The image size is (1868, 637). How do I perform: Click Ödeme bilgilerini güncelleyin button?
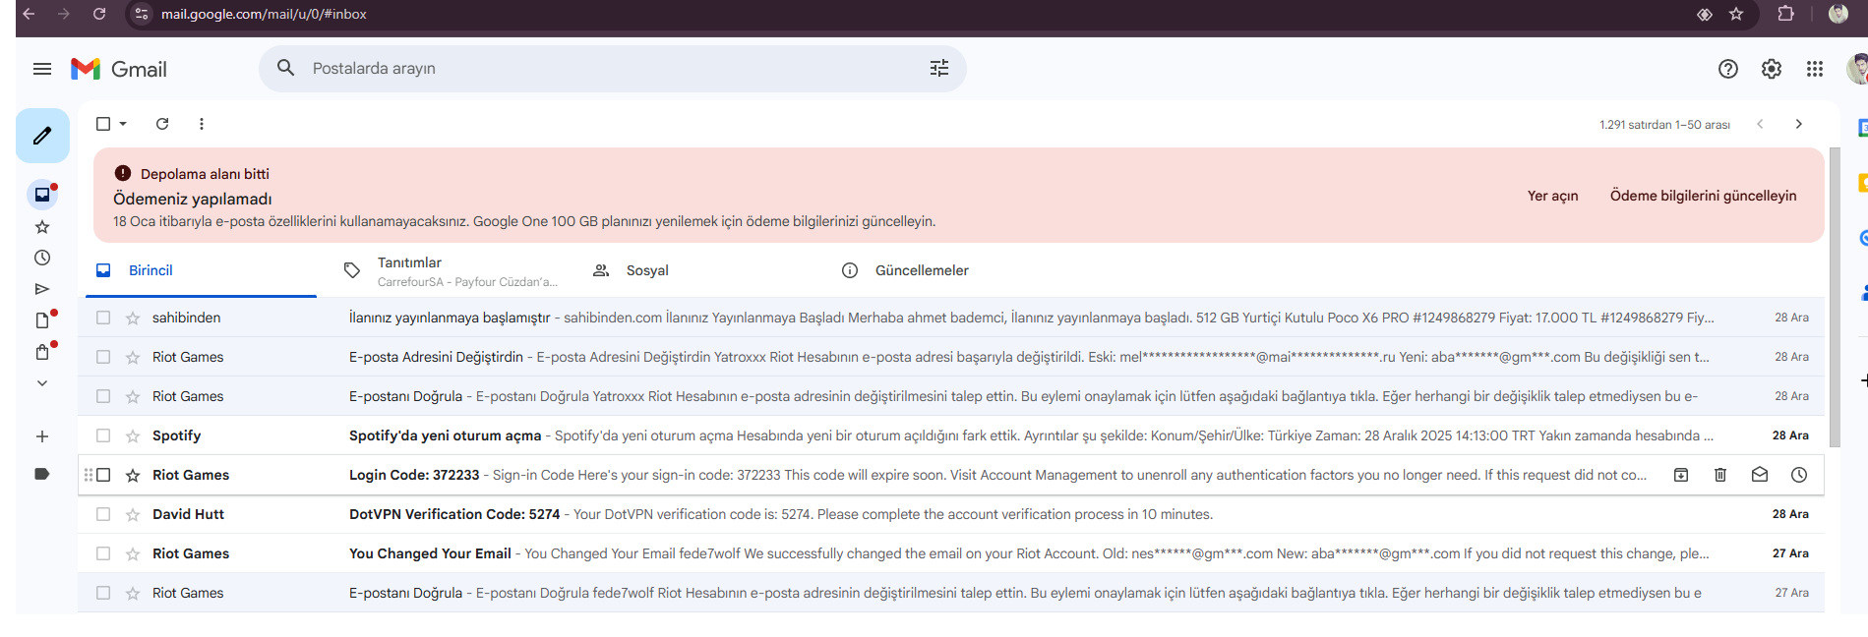pyautogui.click(x=1703, y=196)
